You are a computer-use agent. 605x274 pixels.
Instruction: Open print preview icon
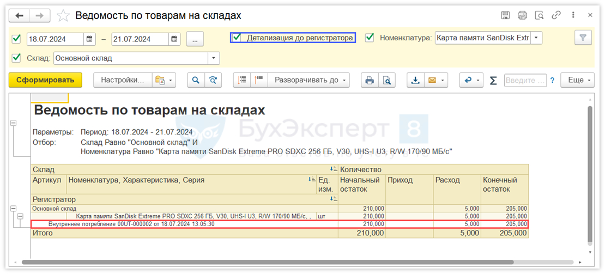tap(387, 80)
